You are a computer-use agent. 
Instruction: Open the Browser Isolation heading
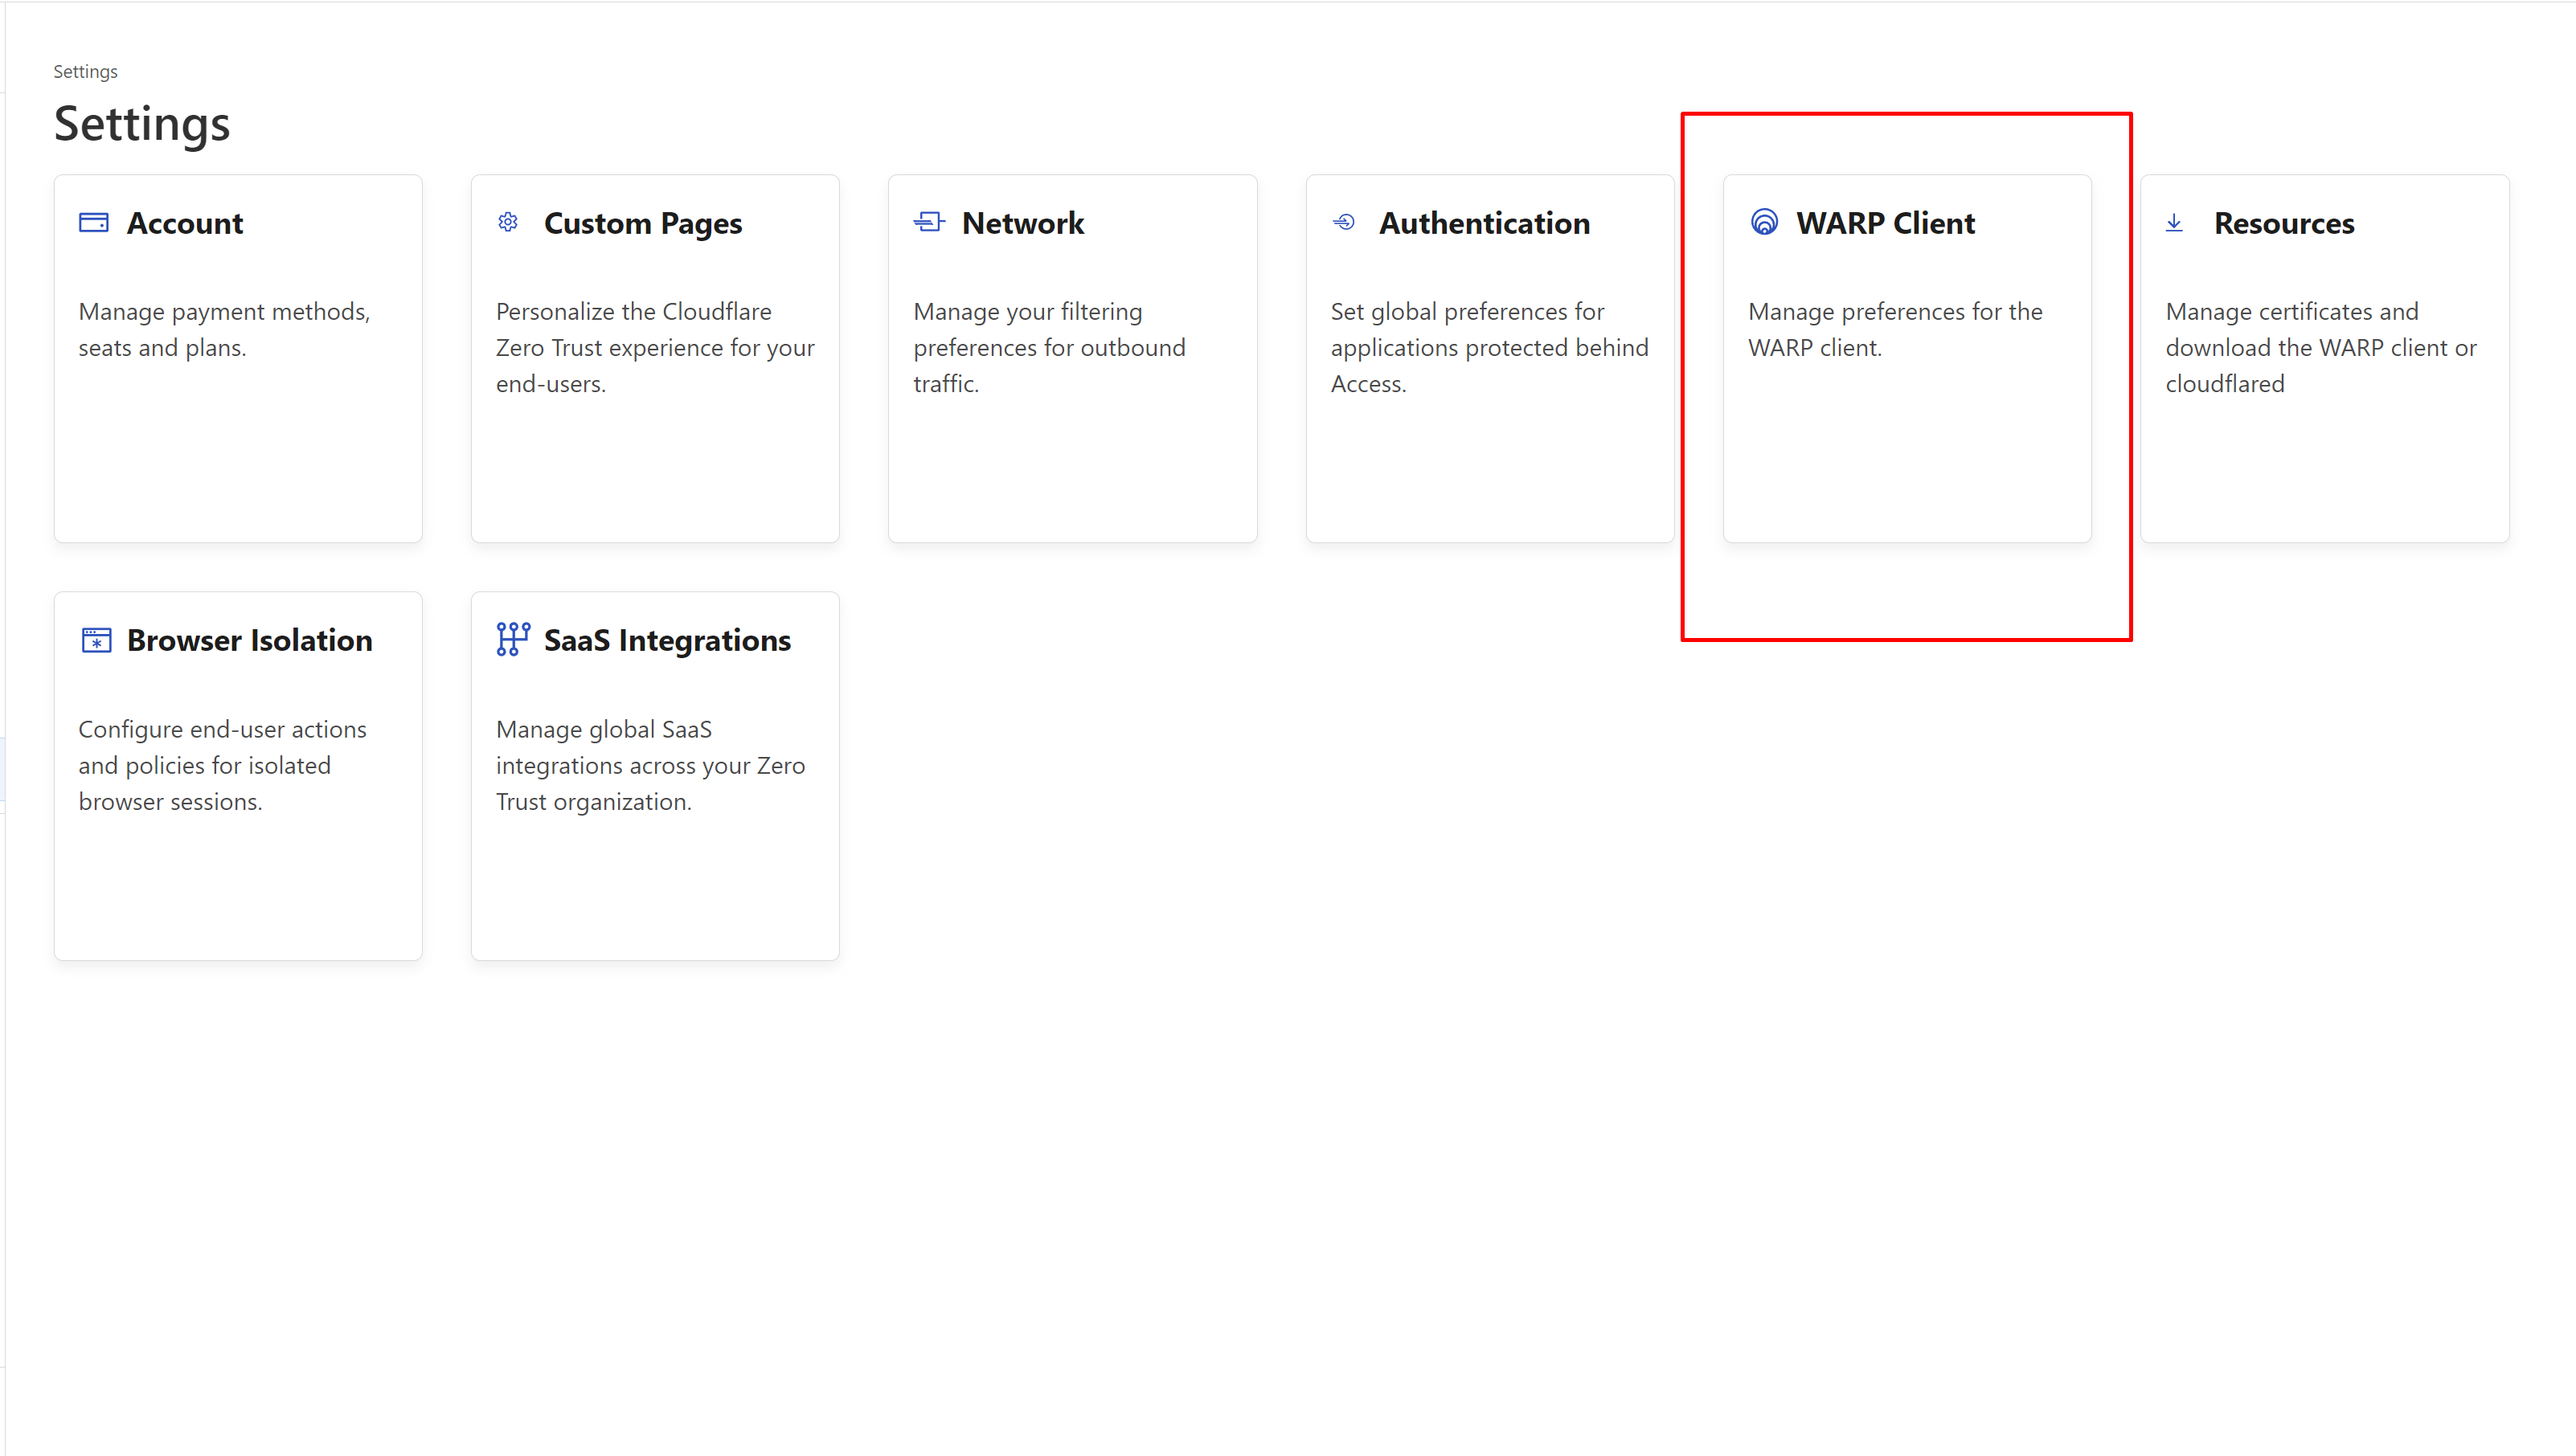point(250,640)
